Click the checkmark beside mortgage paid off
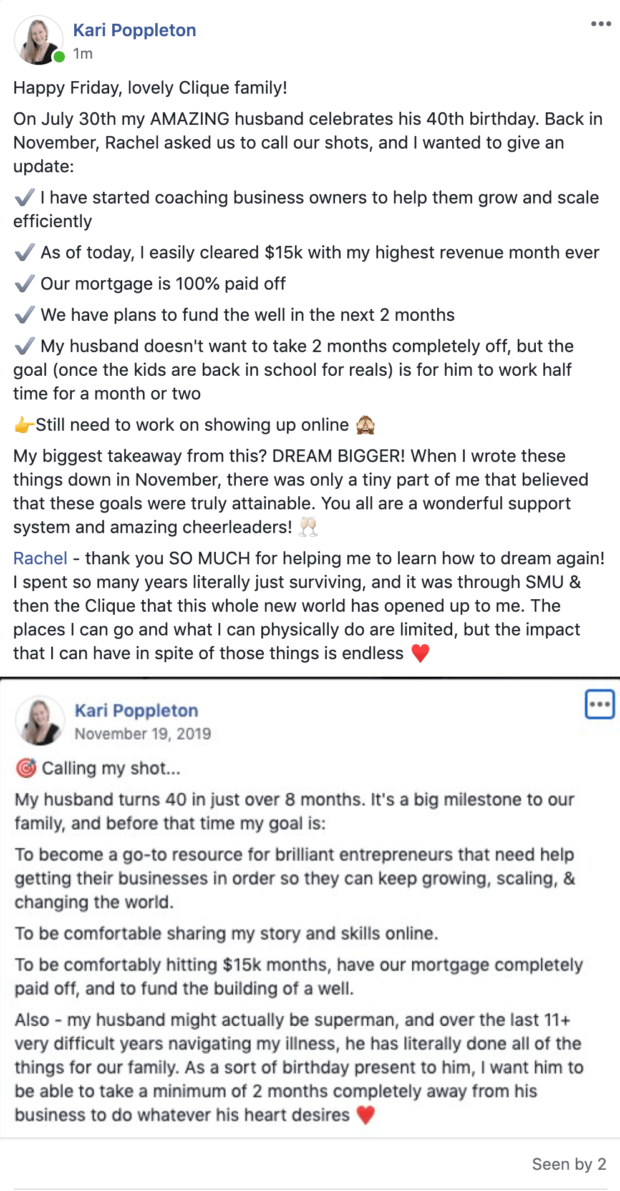Image resolution: width=620 pixels, height=1191 pixels. [x=24, y=284]
